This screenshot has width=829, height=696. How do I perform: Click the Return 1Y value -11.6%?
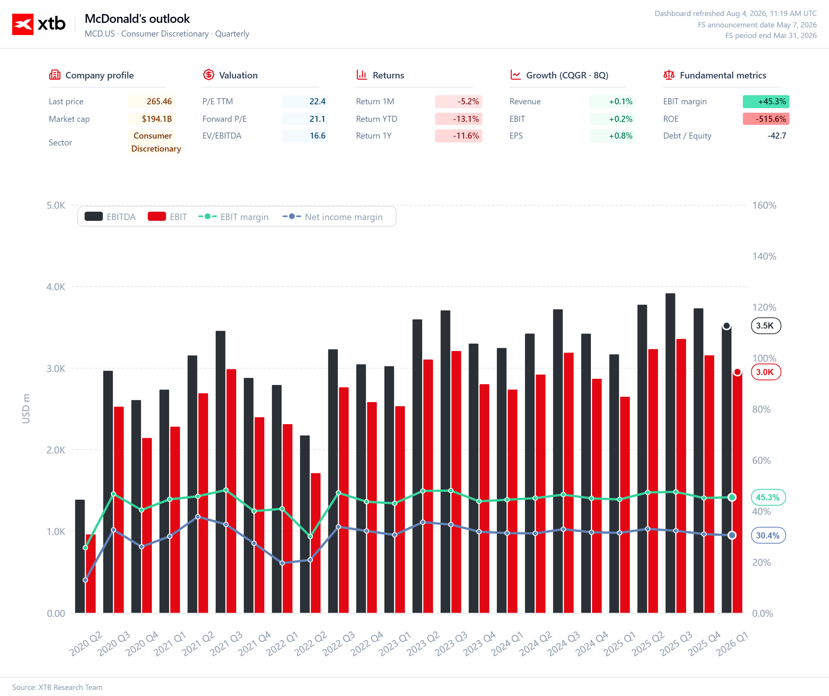(458, 136)
